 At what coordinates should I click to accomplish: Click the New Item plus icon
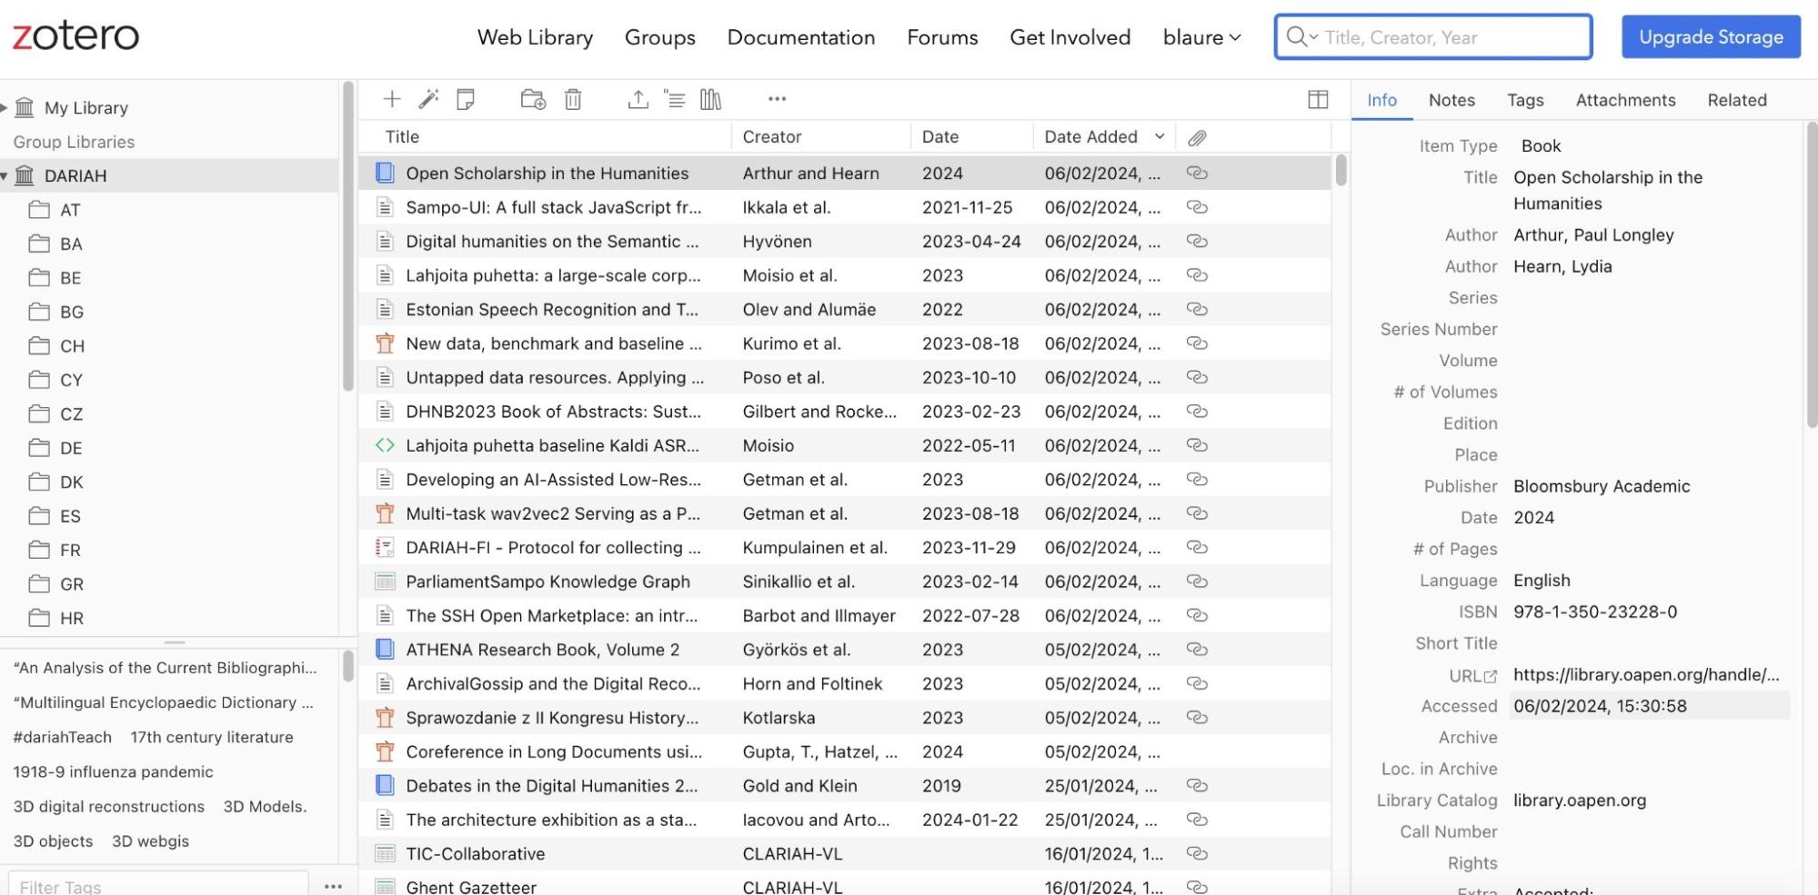(392, 99)
